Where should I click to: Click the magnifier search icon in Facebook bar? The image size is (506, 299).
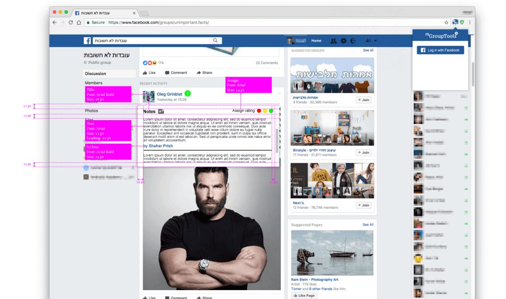215,40
